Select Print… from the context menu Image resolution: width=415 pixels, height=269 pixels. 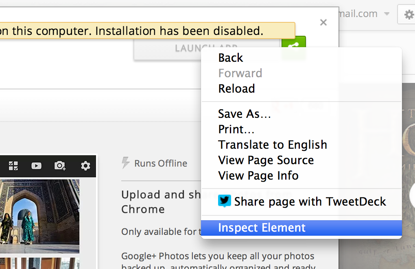point(236,130)
